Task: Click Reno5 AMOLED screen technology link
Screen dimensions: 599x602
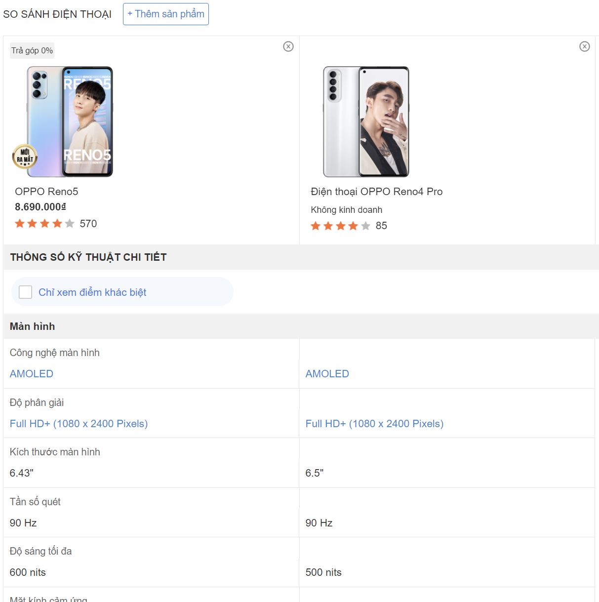Action: [32, 374]
